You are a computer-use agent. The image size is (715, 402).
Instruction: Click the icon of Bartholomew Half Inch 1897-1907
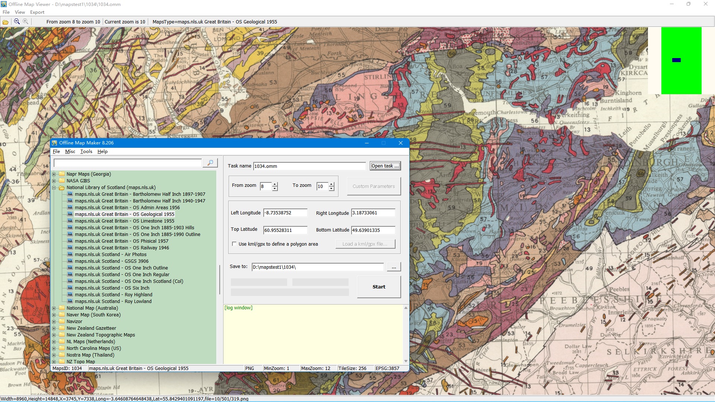tap(70, 194)
